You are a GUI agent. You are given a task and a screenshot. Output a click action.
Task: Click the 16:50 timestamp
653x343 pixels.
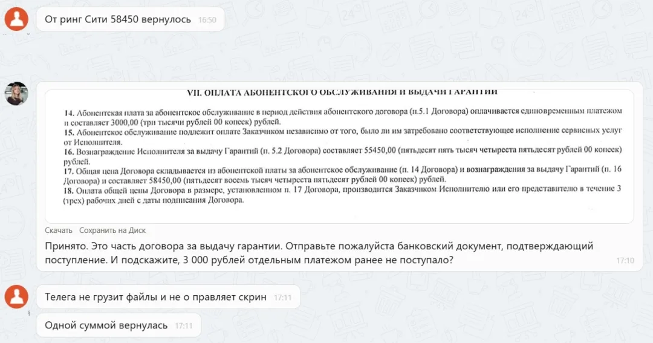[x=207, y=19]
